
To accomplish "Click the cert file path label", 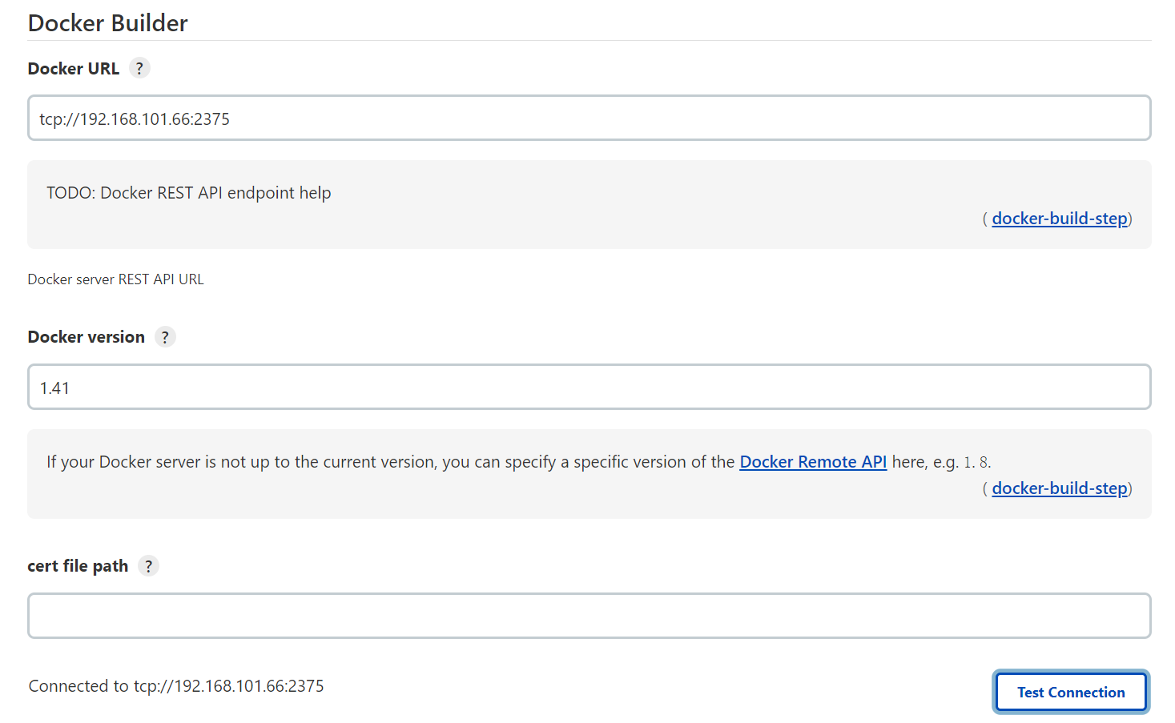I will click(78, 566).
